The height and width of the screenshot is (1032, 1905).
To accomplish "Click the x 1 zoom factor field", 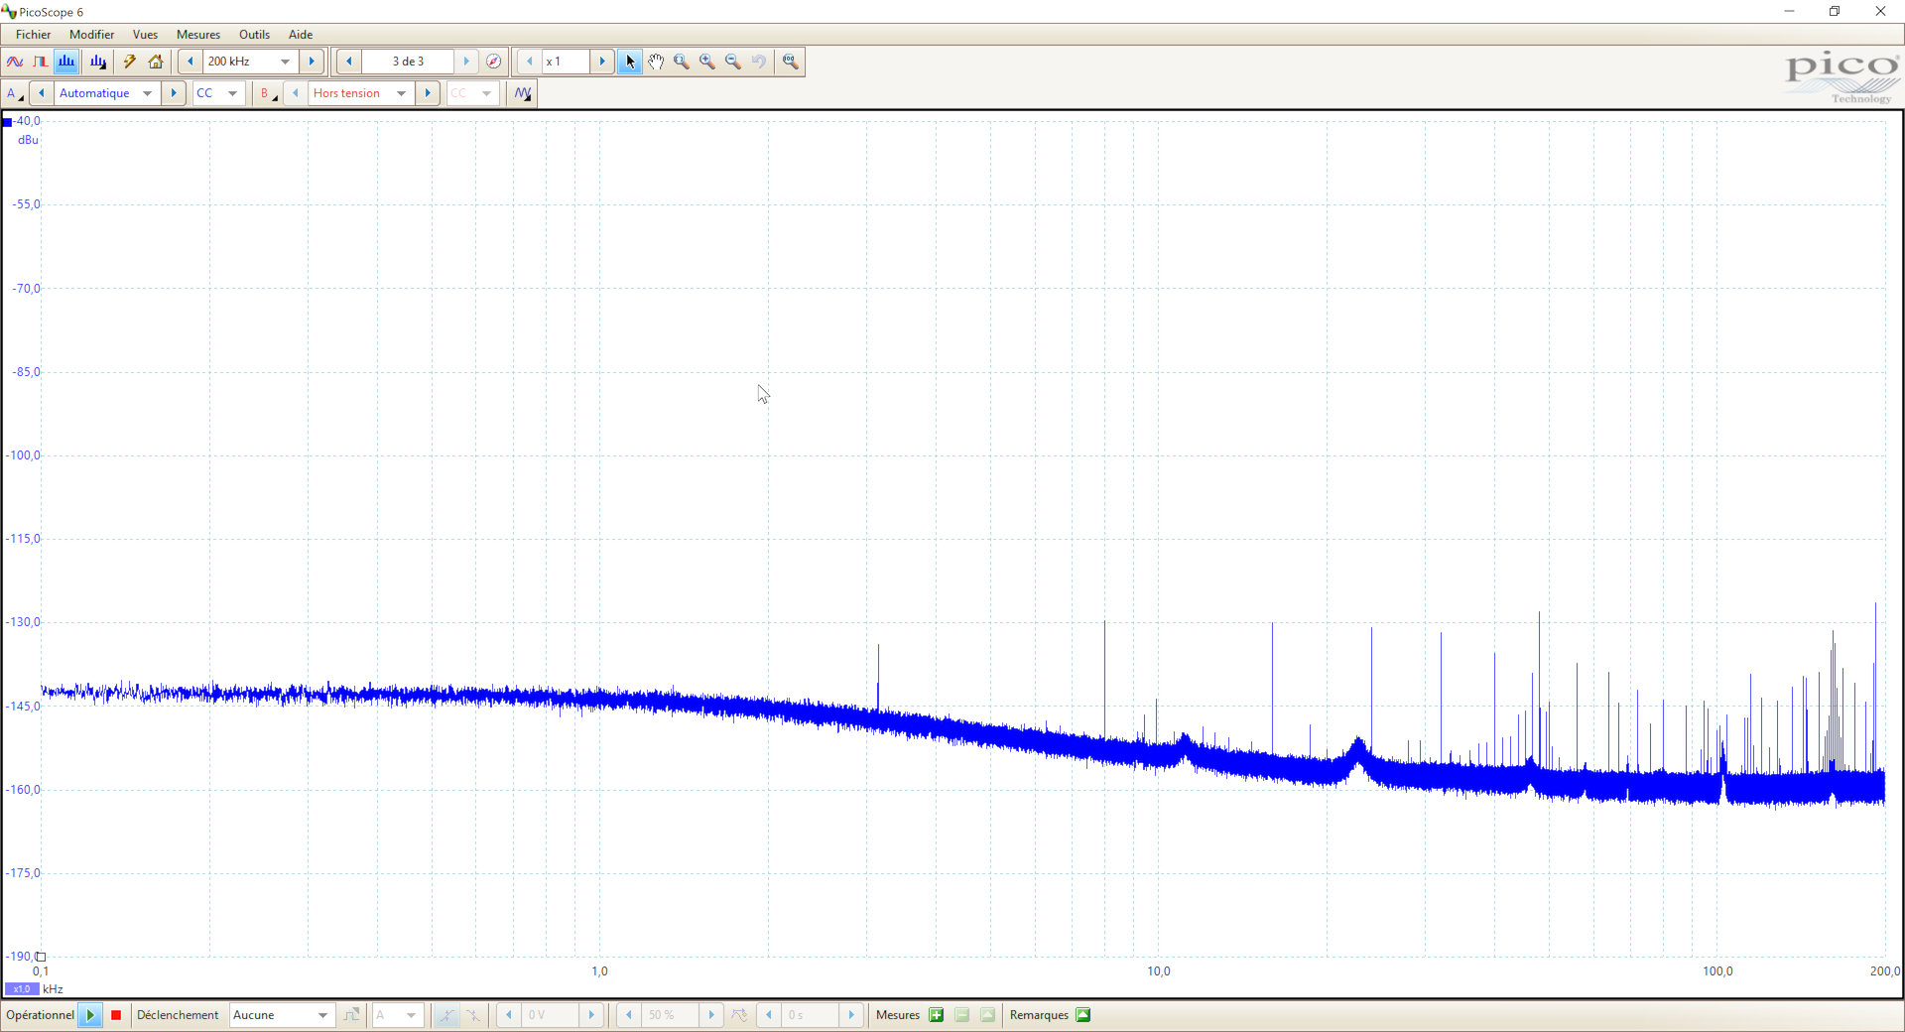I will coord(566,62).
